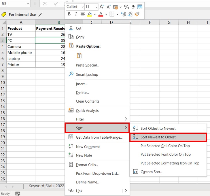Apply red font color button
The image size is (210, 196).
tap(101, 14)
